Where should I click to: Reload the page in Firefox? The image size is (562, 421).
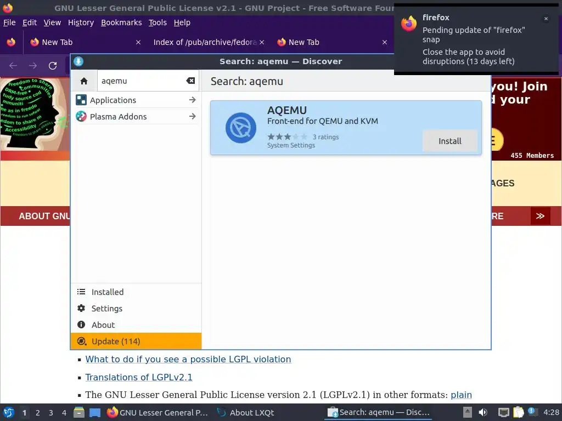(x=53, y=66)
